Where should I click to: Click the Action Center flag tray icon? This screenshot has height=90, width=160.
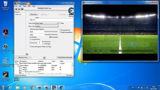pos(139,88)
